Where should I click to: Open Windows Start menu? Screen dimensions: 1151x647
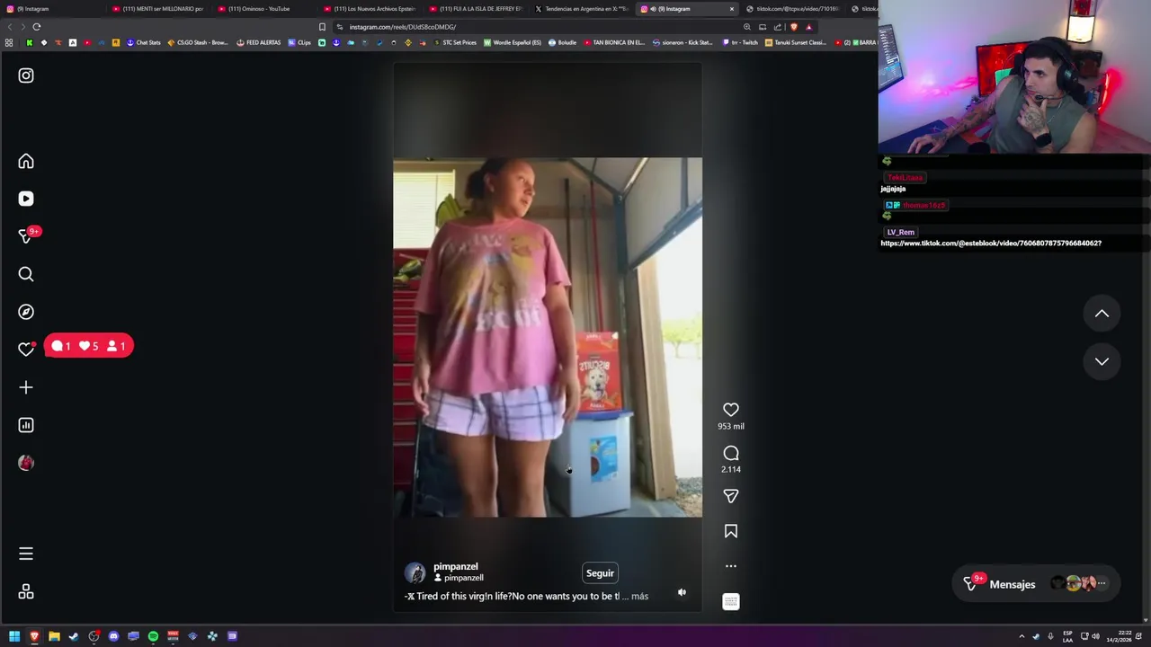[x=14, y=636]
